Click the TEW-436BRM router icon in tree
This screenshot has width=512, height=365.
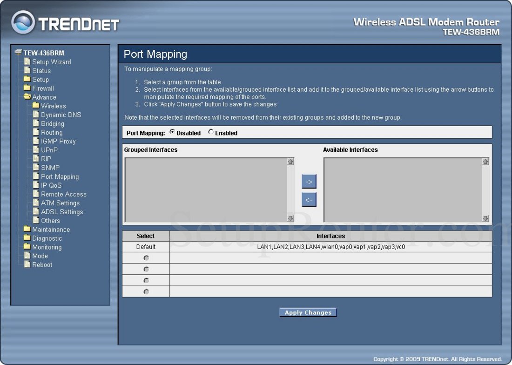[18, 53]
